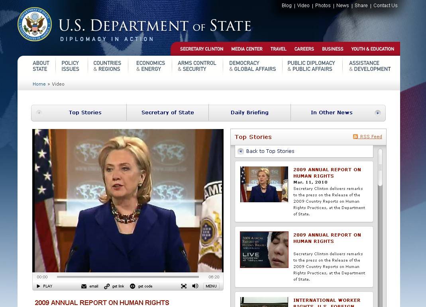Click the email envelope icon
Image resolution: width=426 pixels, height=307 pixels.
pyautogui.click(x=84, y=286)
